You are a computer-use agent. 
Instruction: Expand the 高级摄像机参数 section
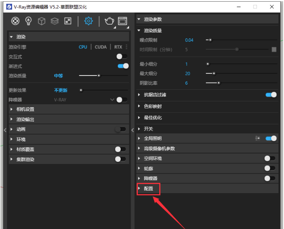(x=208, y=148)
